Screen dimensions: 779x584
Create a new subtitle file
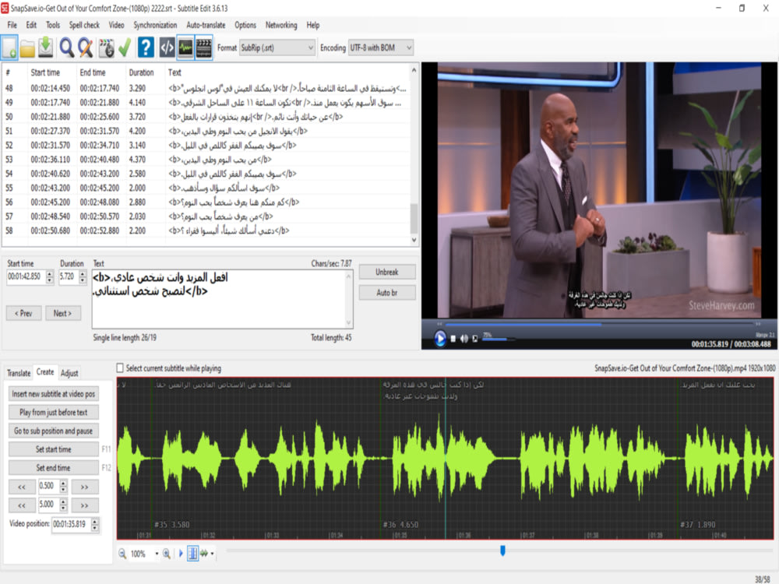[x=11, y=47]
